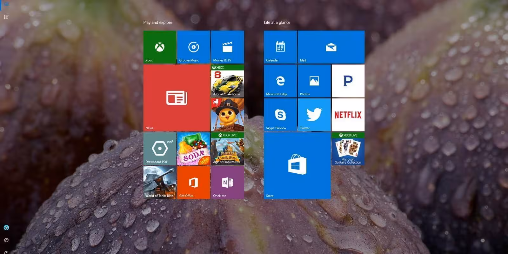Viewport: 508px width, 254px height.
Task: Open the Calendar tile
Action: coord(280,47)
